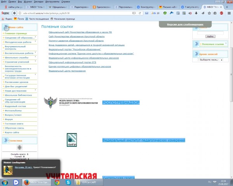Image resolution: width=233 pixels, height=186 pixels.
Task: Open the Журнал menu
Action: (28, 2)
